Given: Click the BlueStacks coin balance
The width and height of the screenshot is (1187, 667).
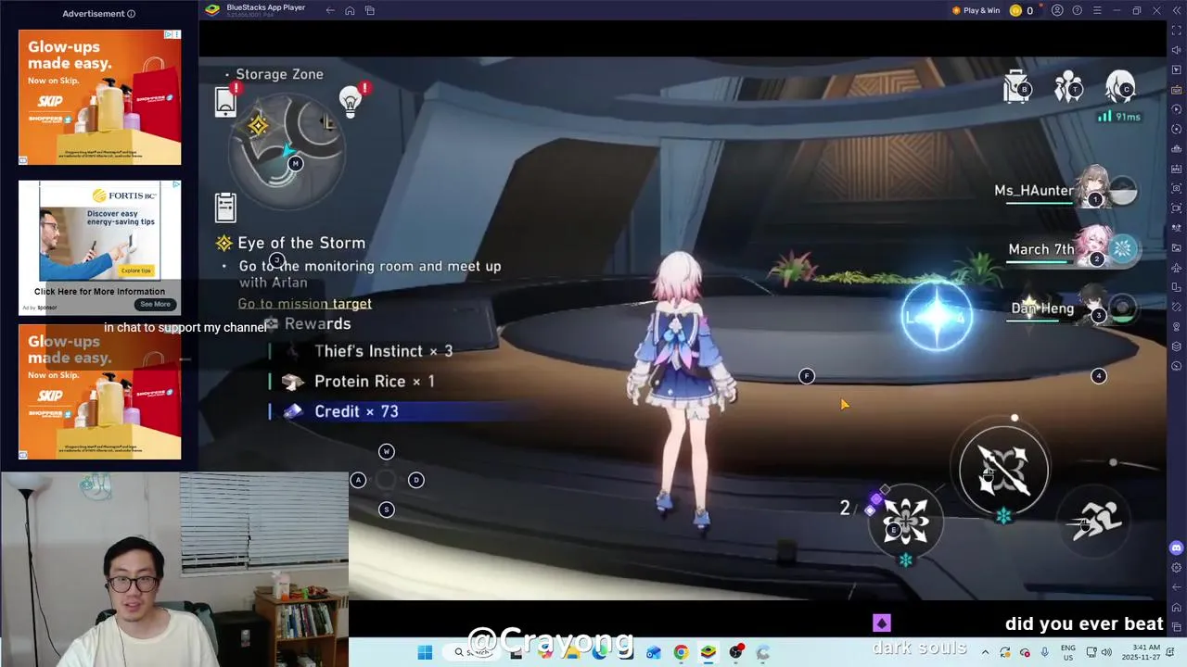Looking at the screenshot, I should [x=1021, y=10].
